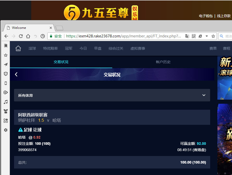Viewport: 232px width, 175px height.
Task: Click the sidebar mobile phone icon
Action: 6,83
